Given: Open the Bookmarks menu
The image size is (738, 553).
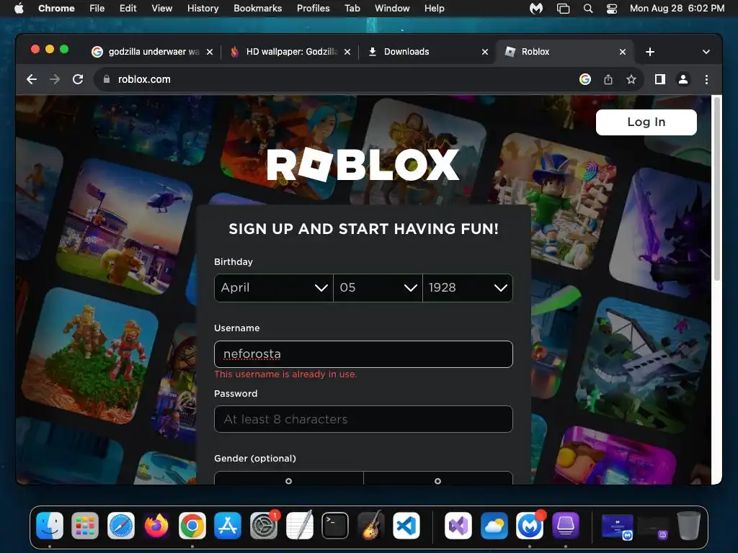Looking at the screenshot, I should pyautogui.click(x=258, y=9).
